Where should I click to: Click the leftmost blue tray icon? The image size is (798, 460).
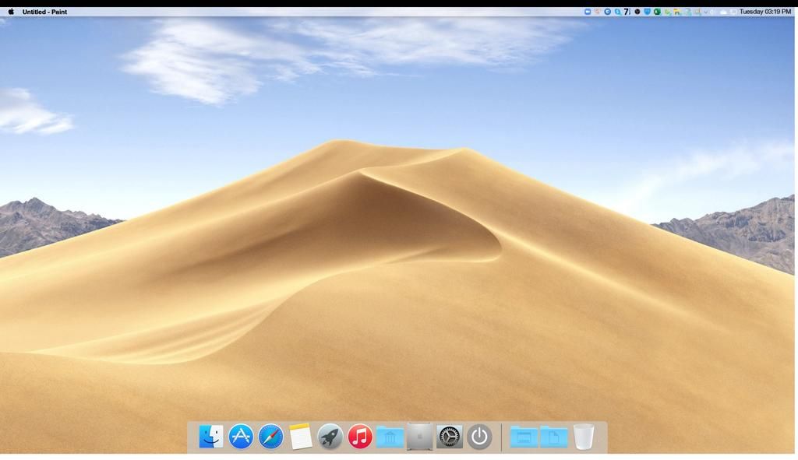(x=588, y=11)
